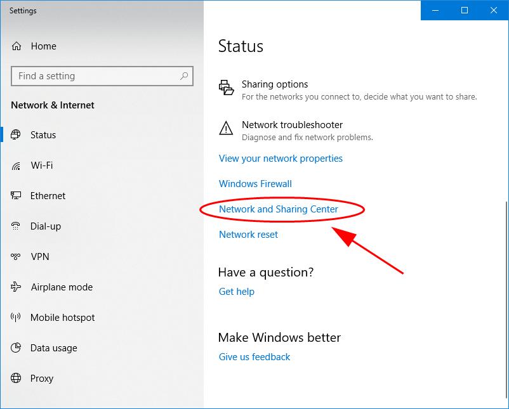Focus the Find a setting field

95,76
